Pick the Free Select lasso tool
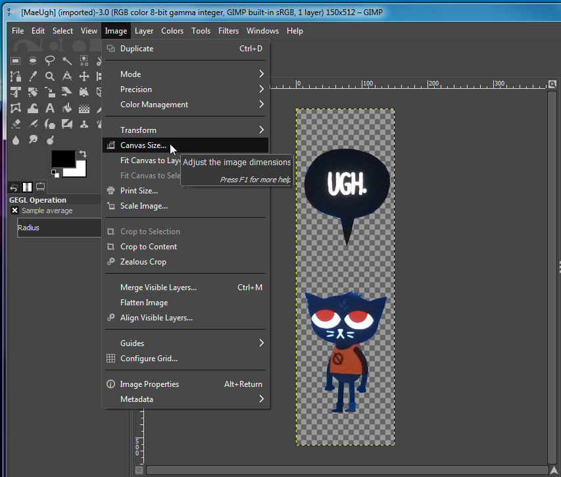The height and width of the screenshot is (477, 561). (50, 61)
